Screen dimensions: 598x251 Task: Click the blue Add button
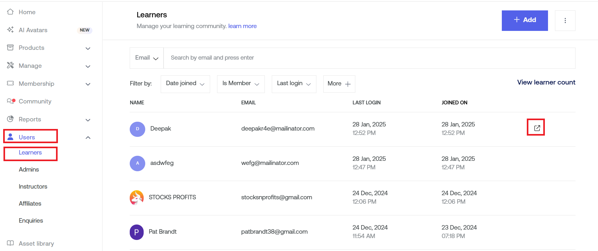click(525, 20)
